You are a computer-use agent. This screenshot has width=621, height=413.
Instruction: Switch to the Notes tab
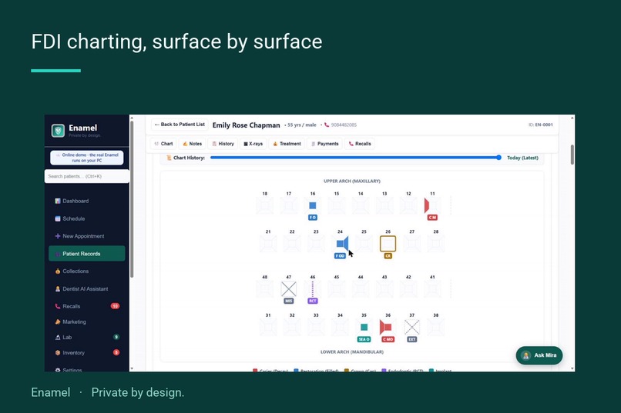[192, 144]
